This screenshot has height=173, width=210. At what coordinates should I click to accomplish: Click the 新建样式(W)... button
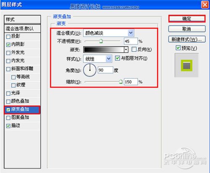tap(187, 39)
